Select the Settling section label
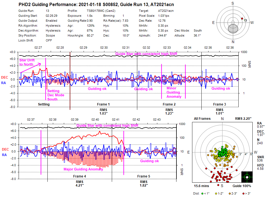 click(44, 104)
